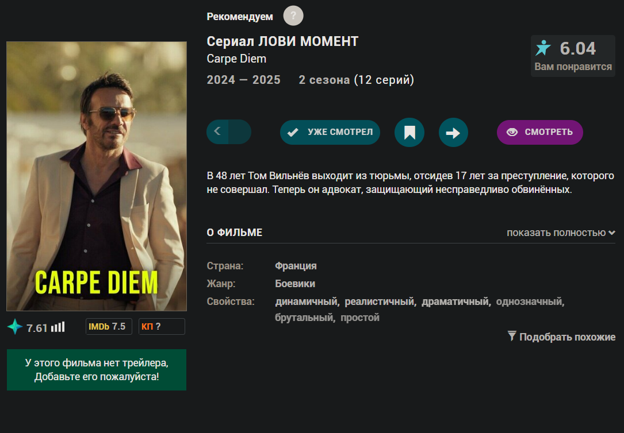Select the динамичный property tag
The height and width of the screenshot is (433, 624).
pyautogui.click(x=306, y=301)
